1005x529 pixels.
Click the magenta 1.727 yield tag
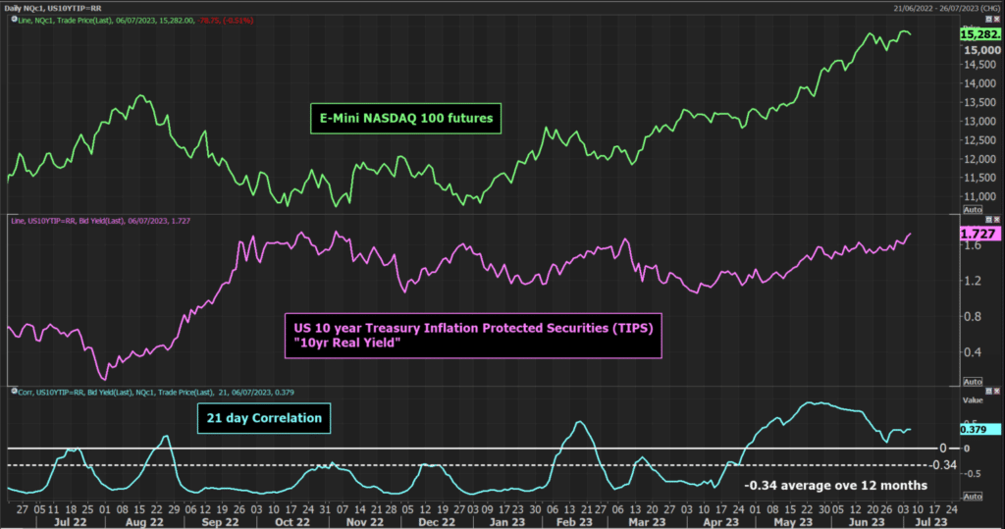(980, 234)
